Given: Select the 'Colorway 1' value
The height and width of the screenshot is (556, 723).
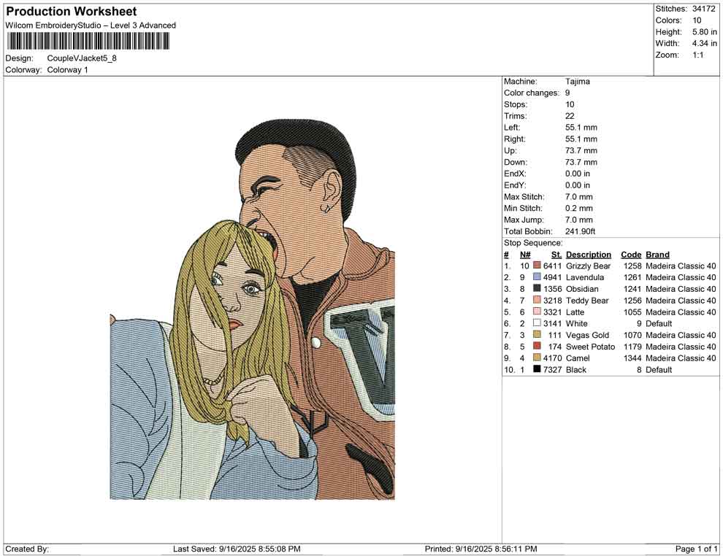Looking at the screenshot, I should click(67, 70).
